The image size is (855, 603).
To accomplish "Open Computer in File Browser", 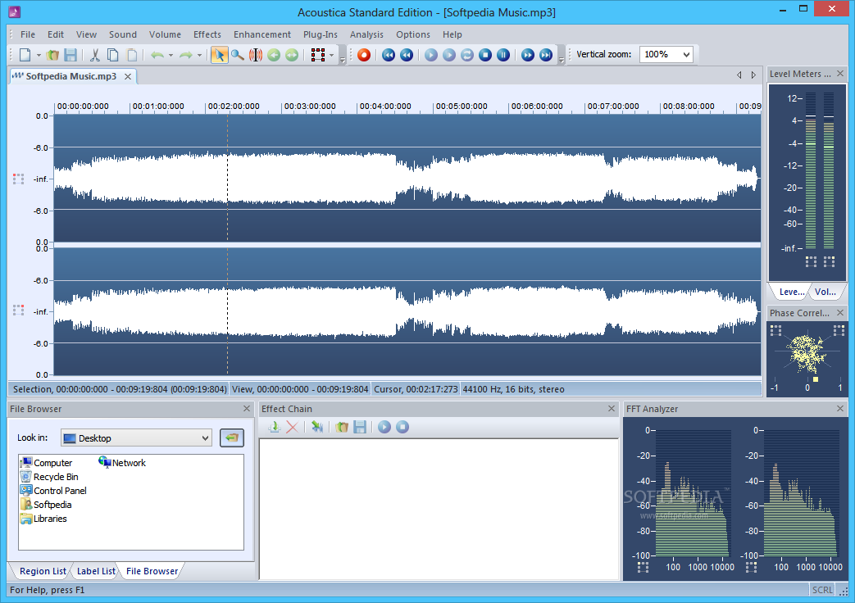I will pos(47,462).
